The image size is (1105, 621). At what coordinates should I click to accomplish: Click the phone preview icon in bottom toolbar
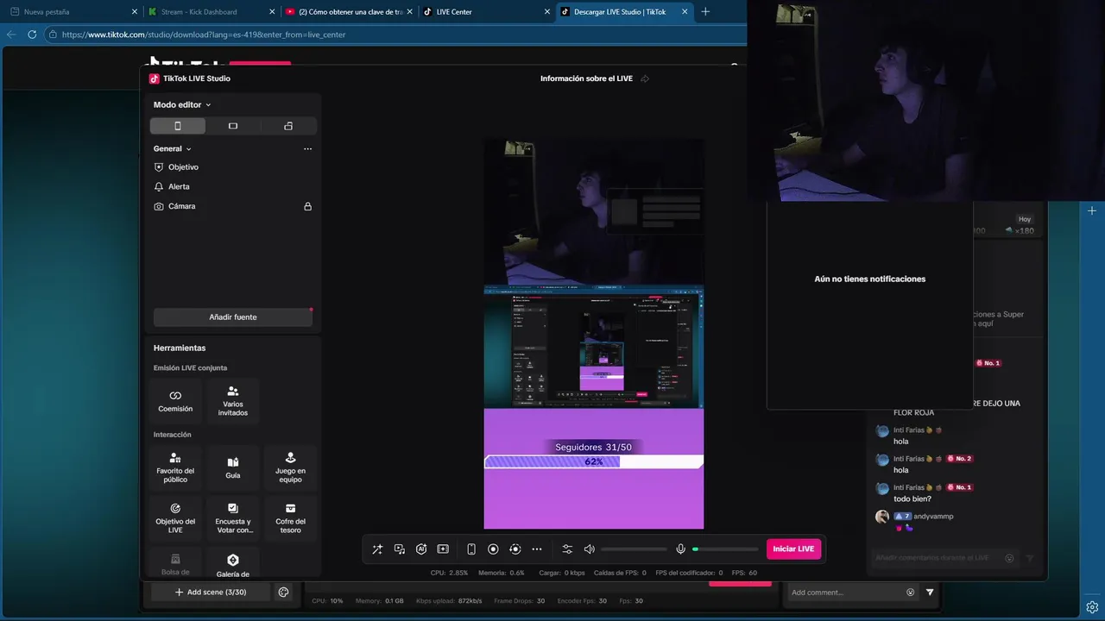tap(471, 549)
